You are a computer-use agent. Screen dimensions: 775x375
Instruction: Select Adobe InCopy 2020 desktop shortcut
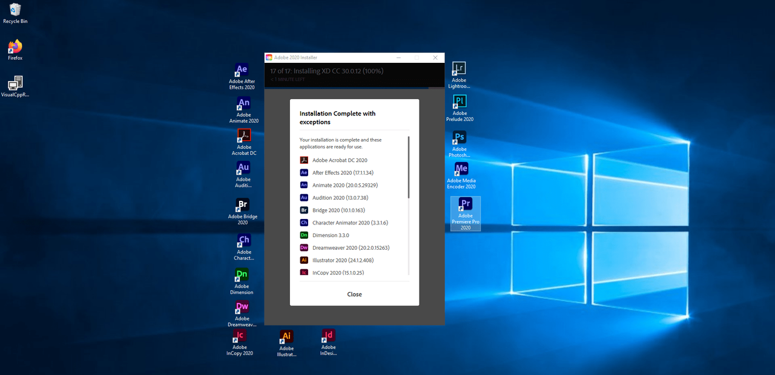coord(240,343)
